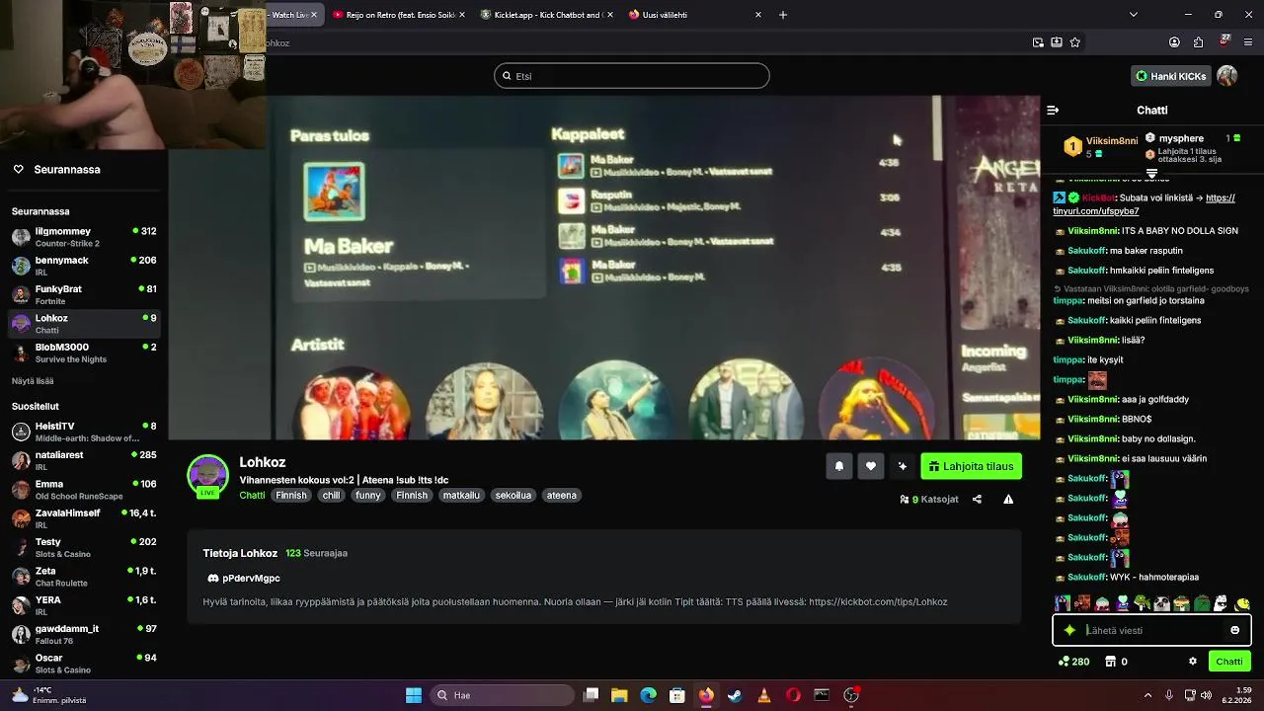Open Opera browser from the taskbar
1264x711 pixels.
pyautogui.click(x=793, y=695)
